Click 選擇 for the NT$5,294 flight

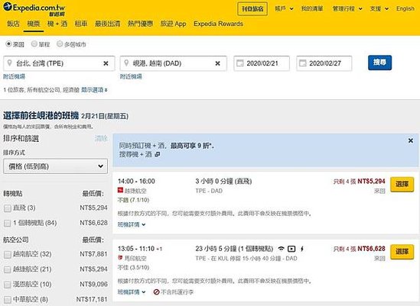tap(402, 185)
